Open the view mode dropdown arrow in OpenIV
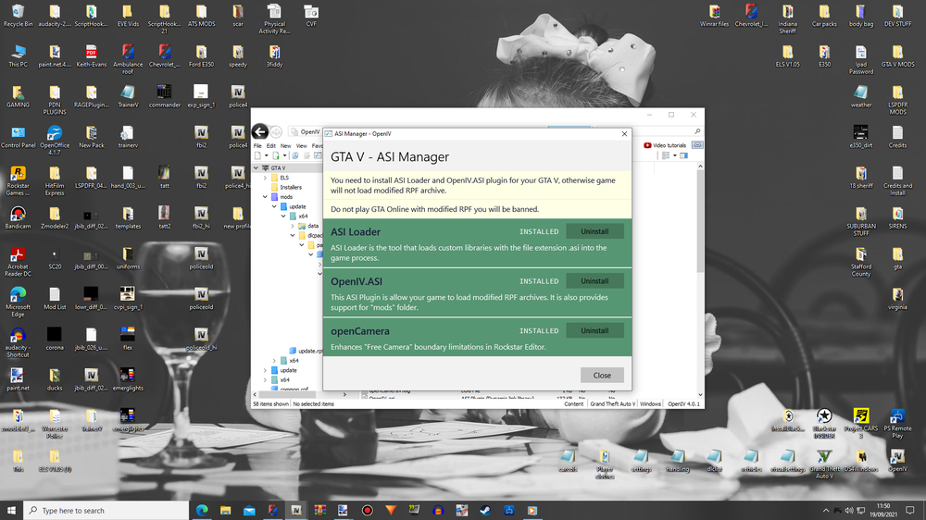The width and height of the screenshot is (926, 520). pyautogui.click(x=674, y=155)
